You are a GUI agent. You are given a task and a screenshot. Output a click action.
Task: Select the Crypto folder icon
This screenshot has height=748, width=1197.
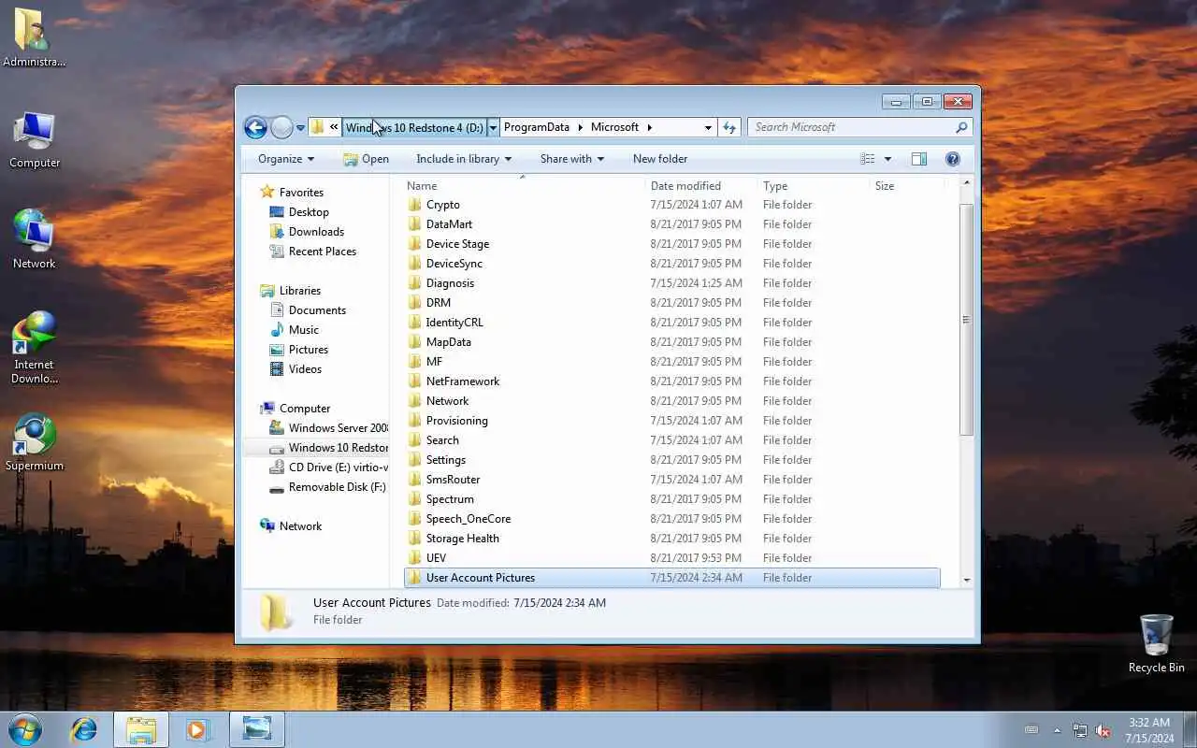pyautogui.click(x=415, y=205)
